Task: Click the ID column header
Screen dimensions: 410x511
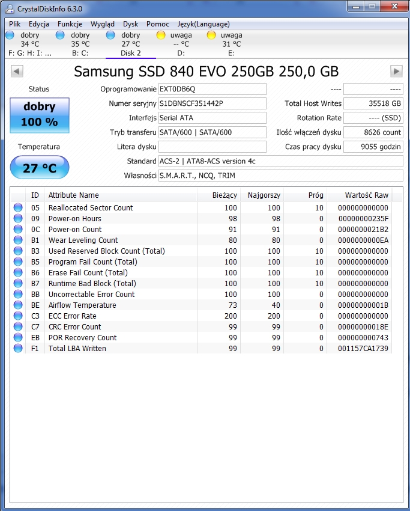Action: tap(35, 195)
